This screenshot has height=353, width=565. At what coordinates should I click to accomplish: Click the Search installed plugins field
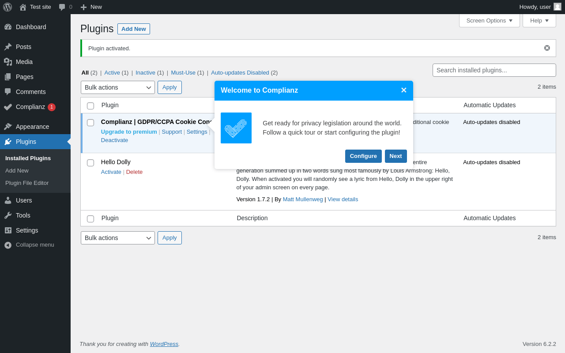tap(494, 70)
